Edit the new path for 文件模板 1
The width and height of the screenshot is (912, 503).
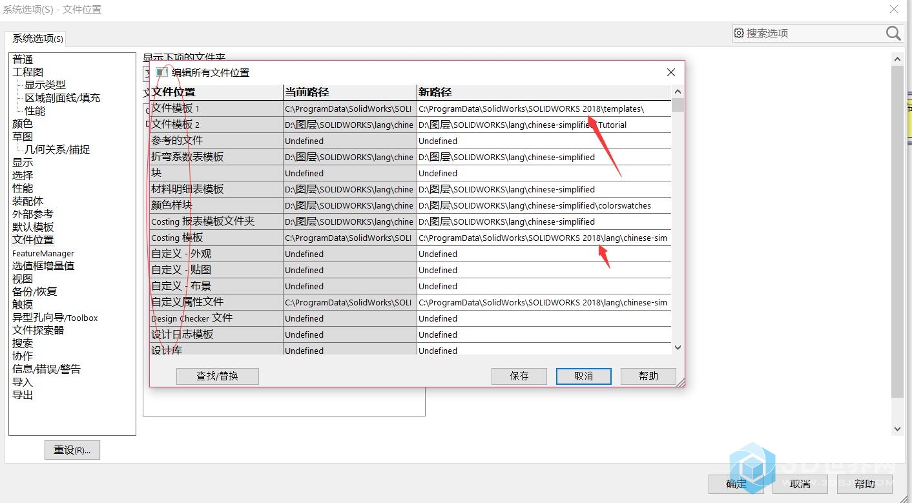544,108
